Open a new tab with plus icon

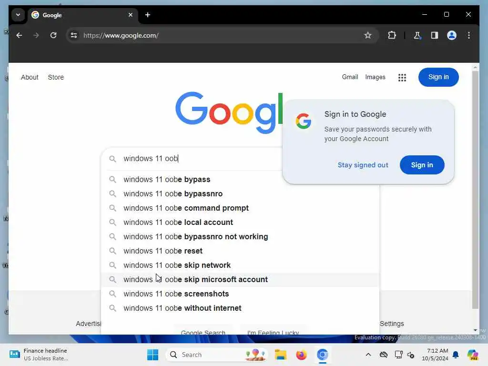(x=148, y=15)
